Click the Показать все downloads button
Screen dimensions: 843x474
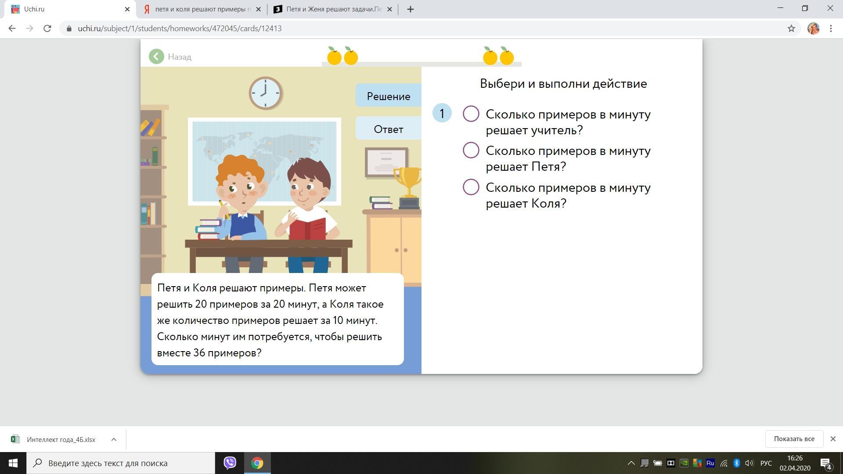tap(794, 439)
